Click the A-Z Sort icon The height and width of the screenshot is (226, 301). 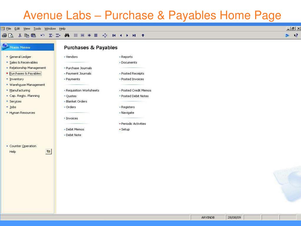105,35
